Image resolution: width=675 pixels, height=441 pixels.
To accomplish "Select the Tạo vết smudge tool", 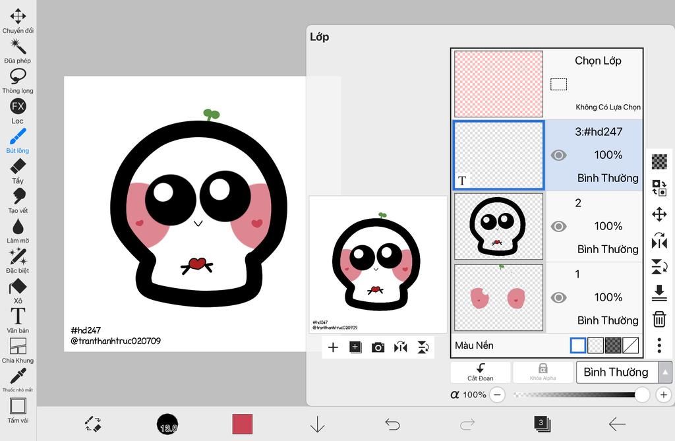I will (x=18, y=200).
